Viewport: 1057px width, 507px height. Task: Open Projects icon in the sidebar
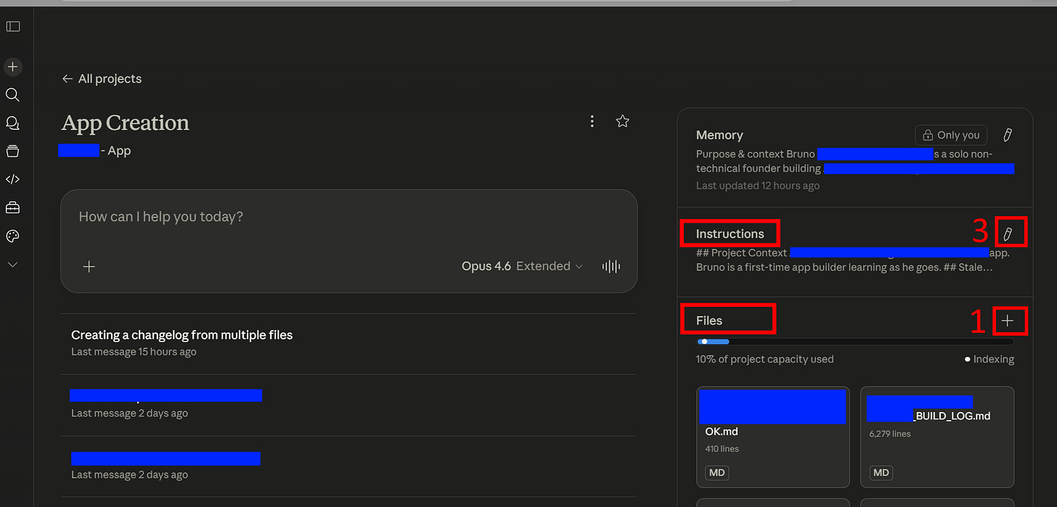[12, 152]
